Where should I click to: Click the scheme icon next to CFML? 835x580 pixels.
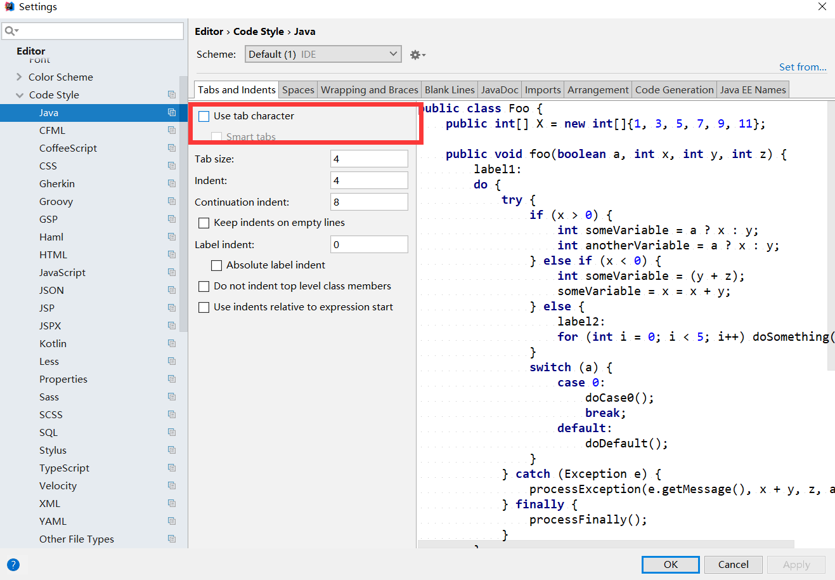coord(172,130)
